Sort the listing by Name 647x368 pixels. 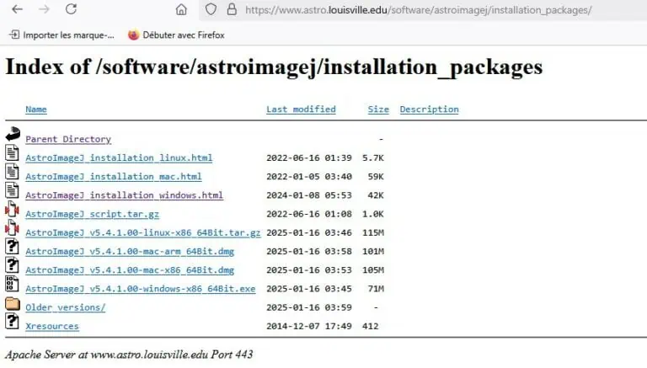(36, 109)
